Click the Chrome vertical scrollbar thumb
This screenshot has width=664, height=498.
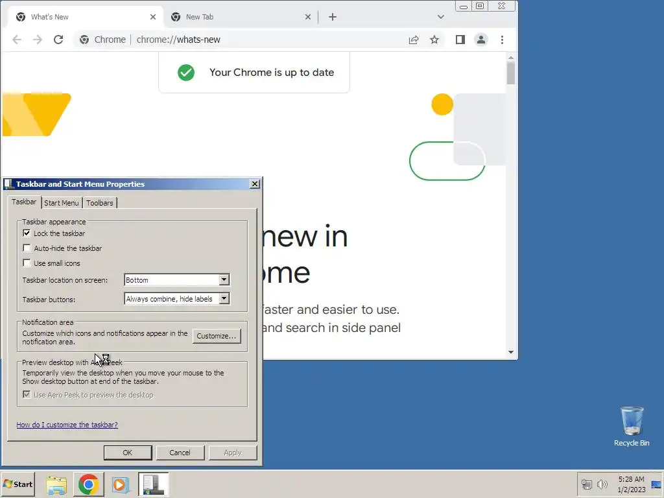click(511, 73)
